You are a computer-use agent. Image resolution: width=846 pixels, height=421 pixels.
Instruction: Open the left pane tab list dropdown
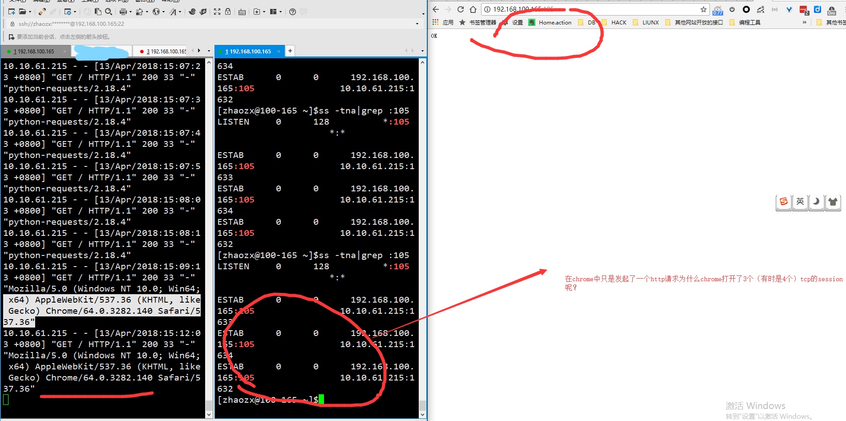[x=209, y=51]
